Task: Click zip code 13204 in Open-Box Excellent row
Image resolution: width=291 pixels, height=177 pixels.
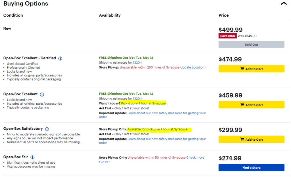Action: coord(137,99)
